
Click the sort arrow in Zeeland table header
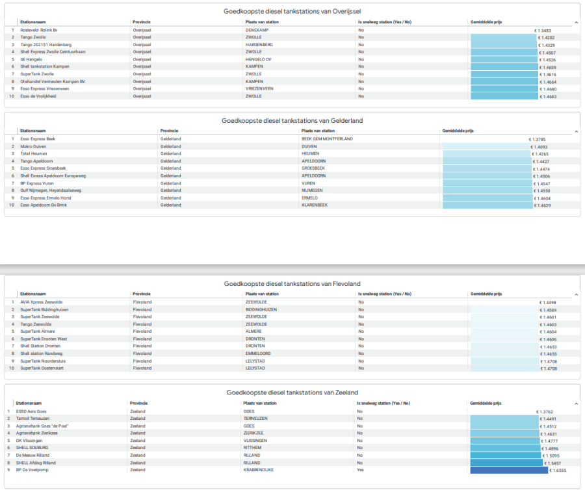(576, 404)
